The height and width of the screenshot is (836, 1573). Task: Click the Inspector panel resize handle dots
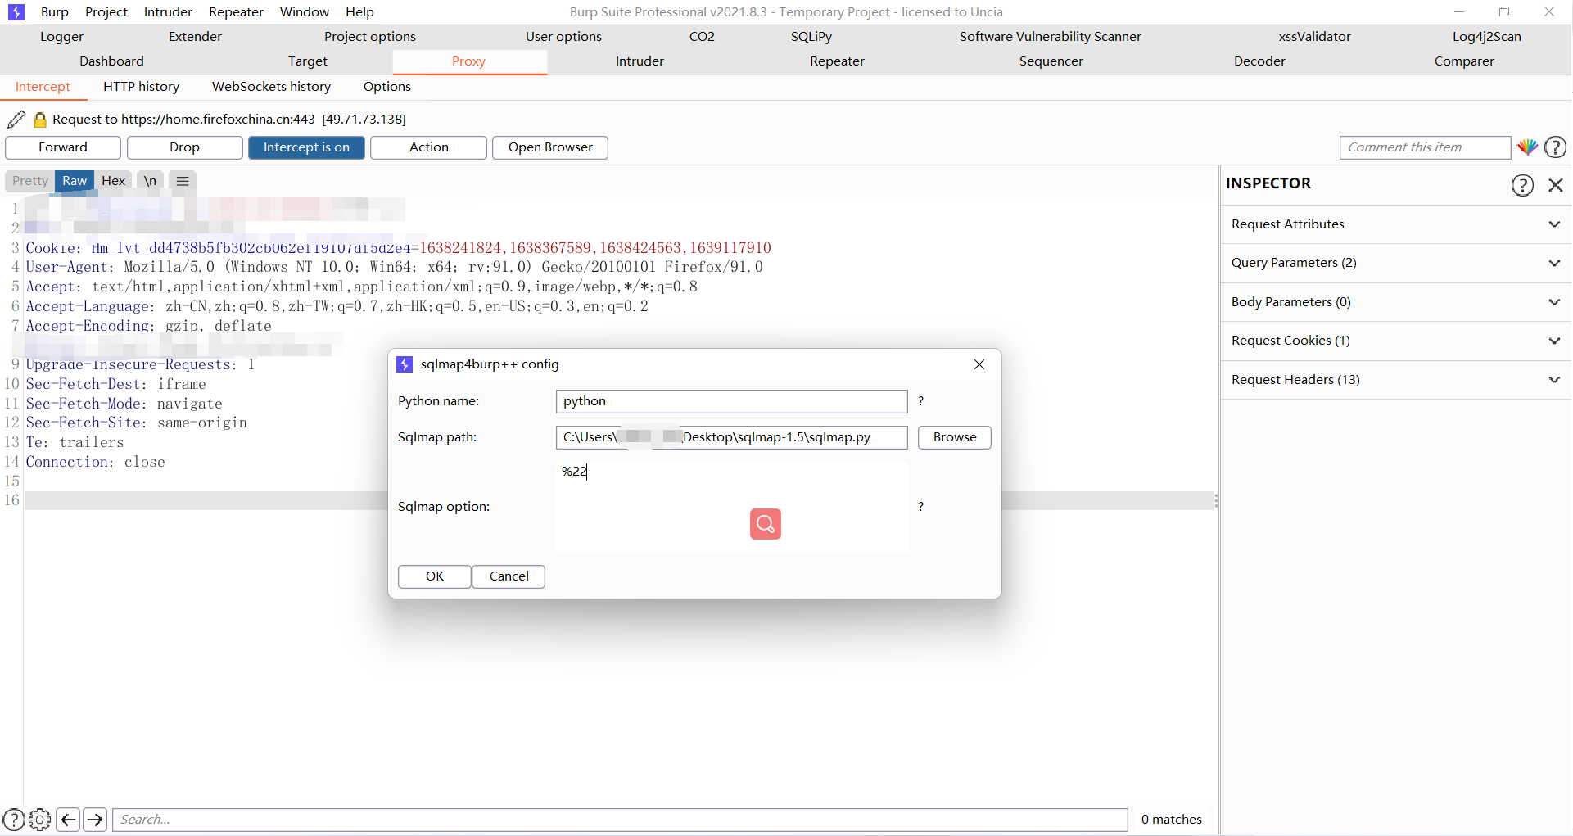coord(1216,501)
